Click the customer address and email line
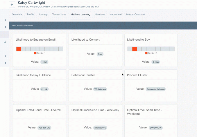The width and height of the screenshot is (197, 137). pos(58,7)
